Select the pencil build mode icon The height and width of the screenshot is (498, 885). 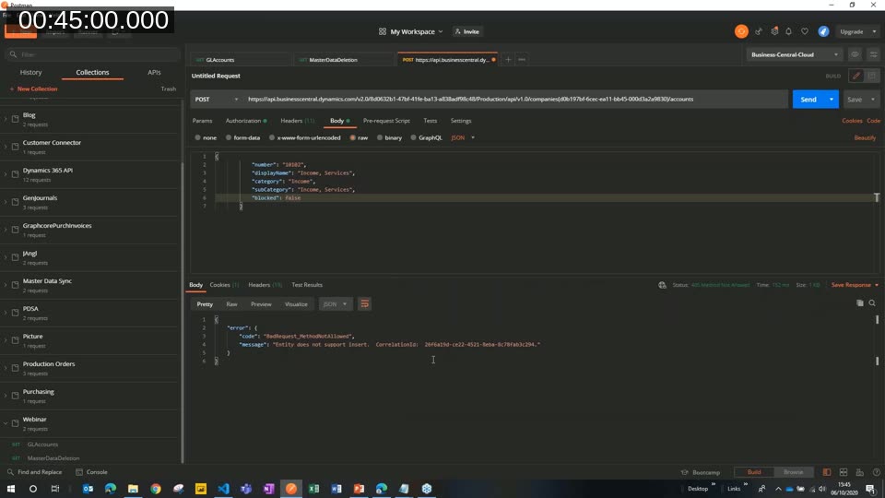tap(856, 76)
